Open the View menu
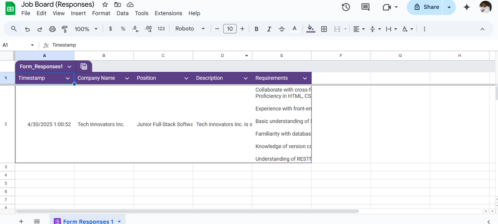 (59, 13)
